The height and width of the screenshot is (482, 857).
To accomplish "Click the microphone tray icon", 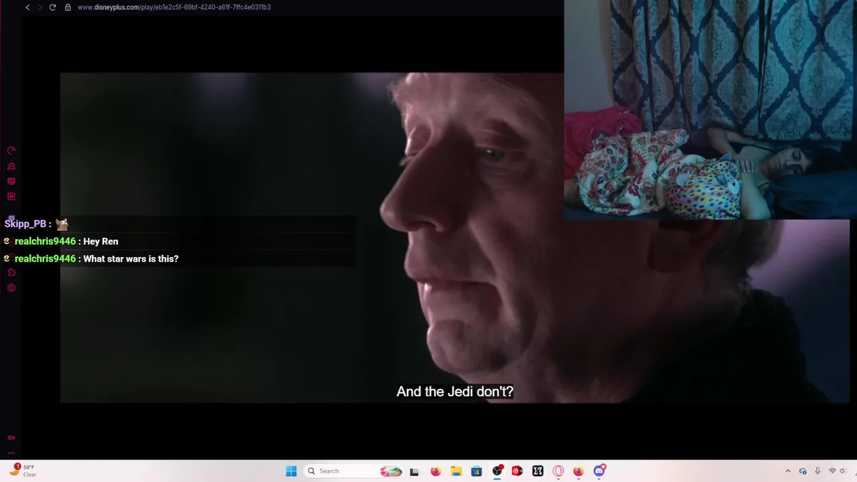I will pyautogui.click(x=817, y=471).
